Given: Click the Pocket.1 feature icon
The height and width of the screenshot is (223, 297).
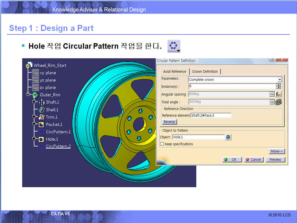Looking at the screenshot, I should tap(42, 124).
